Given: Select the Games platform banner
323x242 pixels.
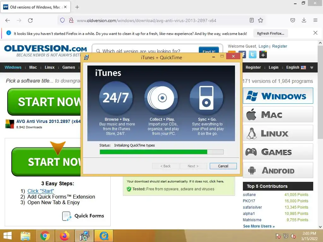Looking at the screenshot, I should pyautogui.click(x=278, y=152).
